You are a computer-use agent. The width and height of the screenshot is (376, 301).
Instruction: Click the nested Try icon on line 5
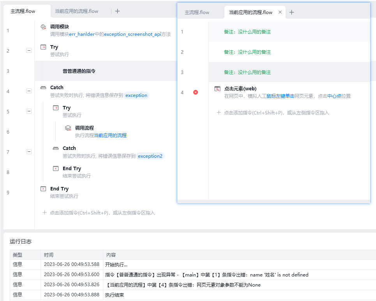tap(56, 108)
